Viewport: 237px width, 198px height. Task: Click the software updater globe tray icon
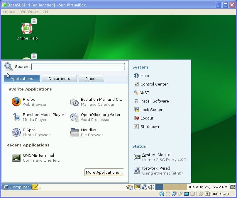point(130,187)
